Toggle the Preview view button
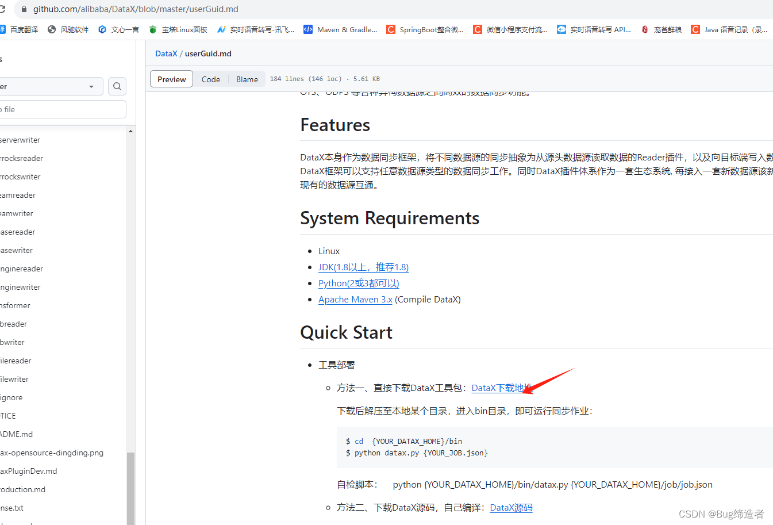The height and width of the screenshot is (525, 773). pyautogui.click(x=171, y=79)
